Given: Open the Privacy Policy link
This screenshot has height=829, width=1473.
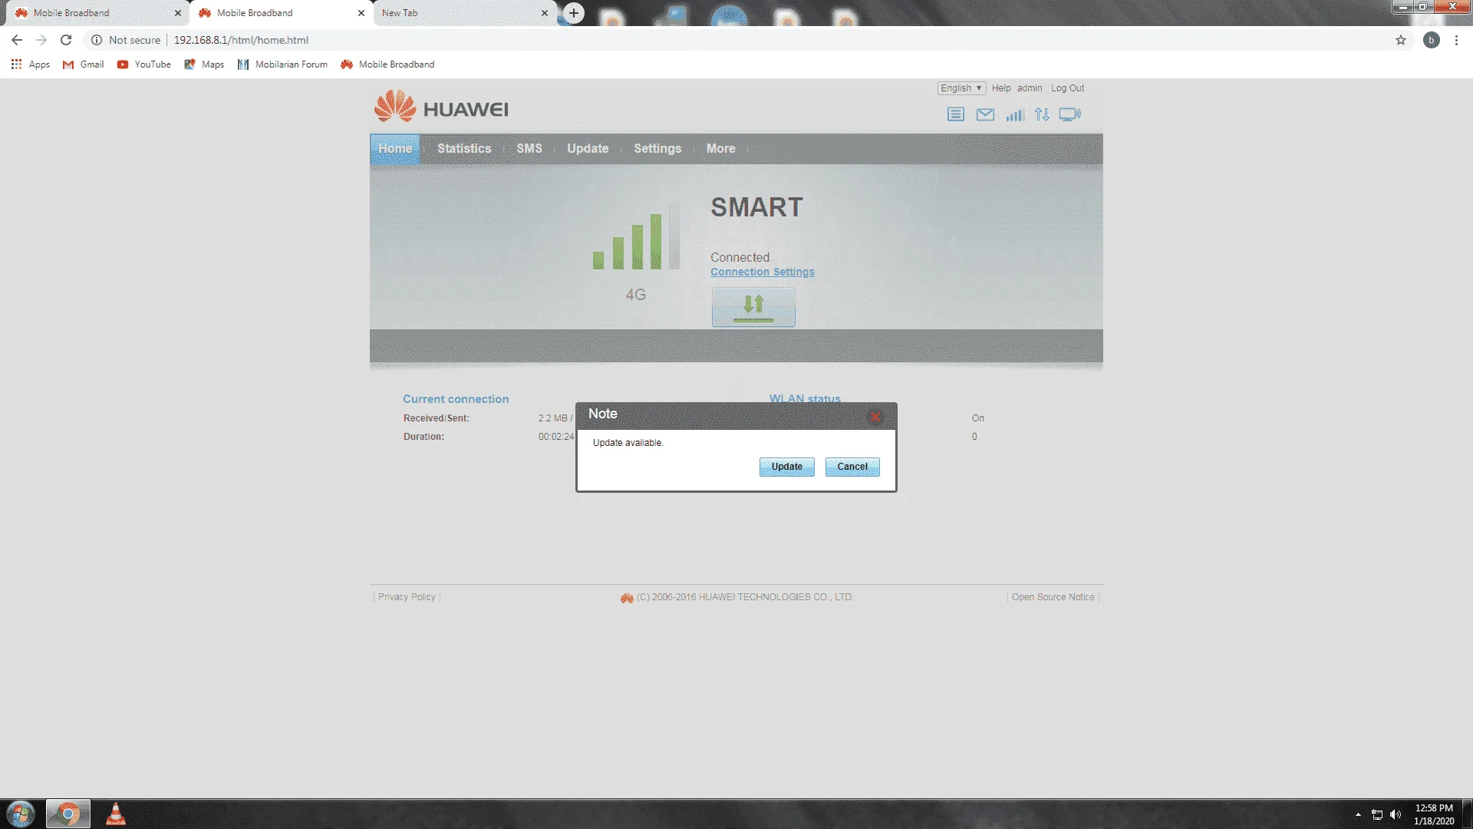Looking at the screenshot, I should coord(407,597).
